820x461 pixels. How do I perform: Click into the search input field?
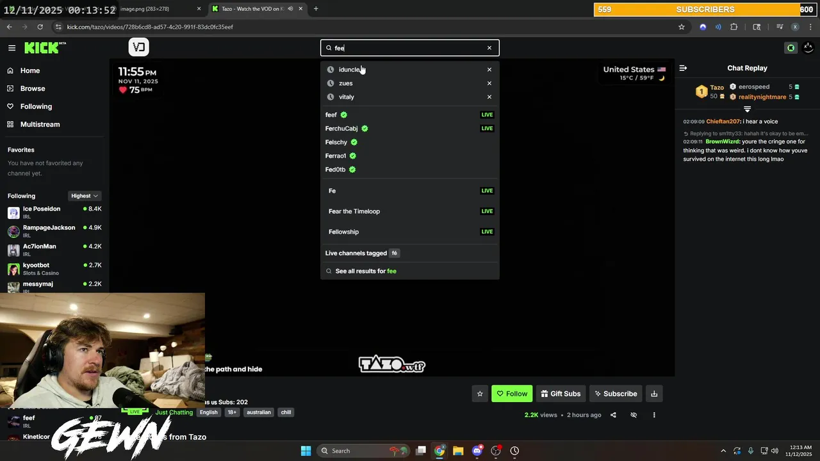tap(409, 48)
